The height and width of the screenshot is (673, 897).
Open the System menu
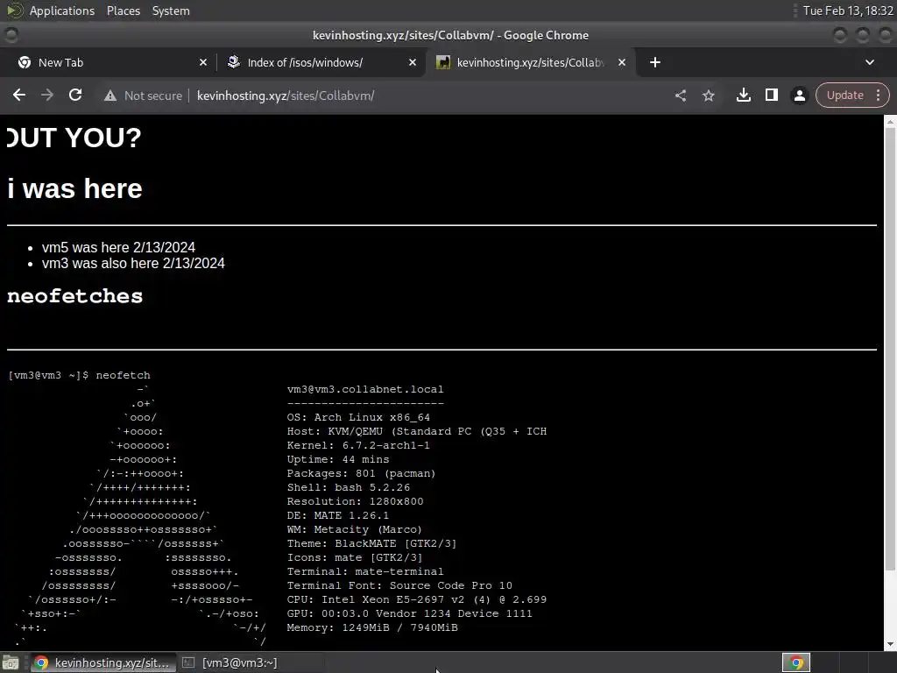171,11
